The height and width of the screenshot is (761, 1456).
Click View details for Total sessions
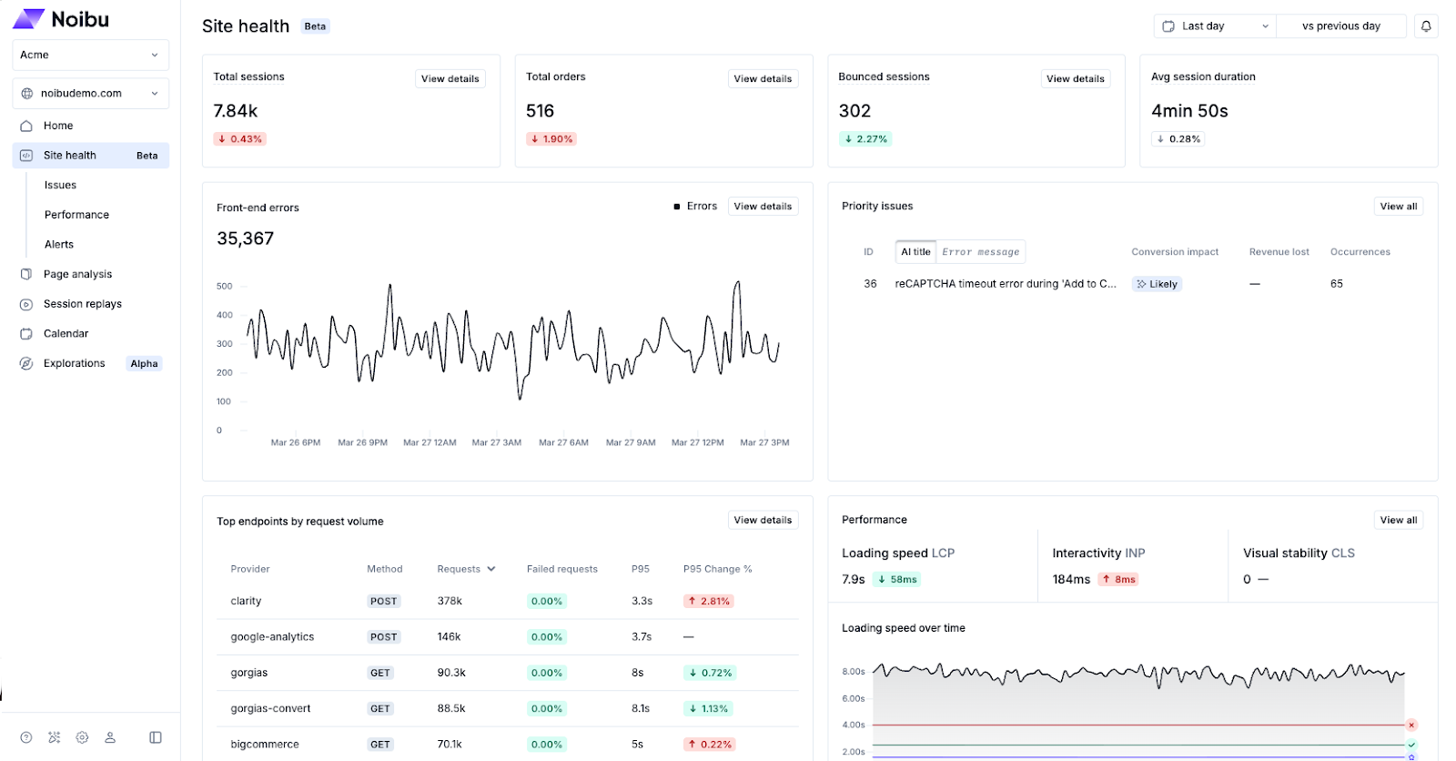[450, 79]
